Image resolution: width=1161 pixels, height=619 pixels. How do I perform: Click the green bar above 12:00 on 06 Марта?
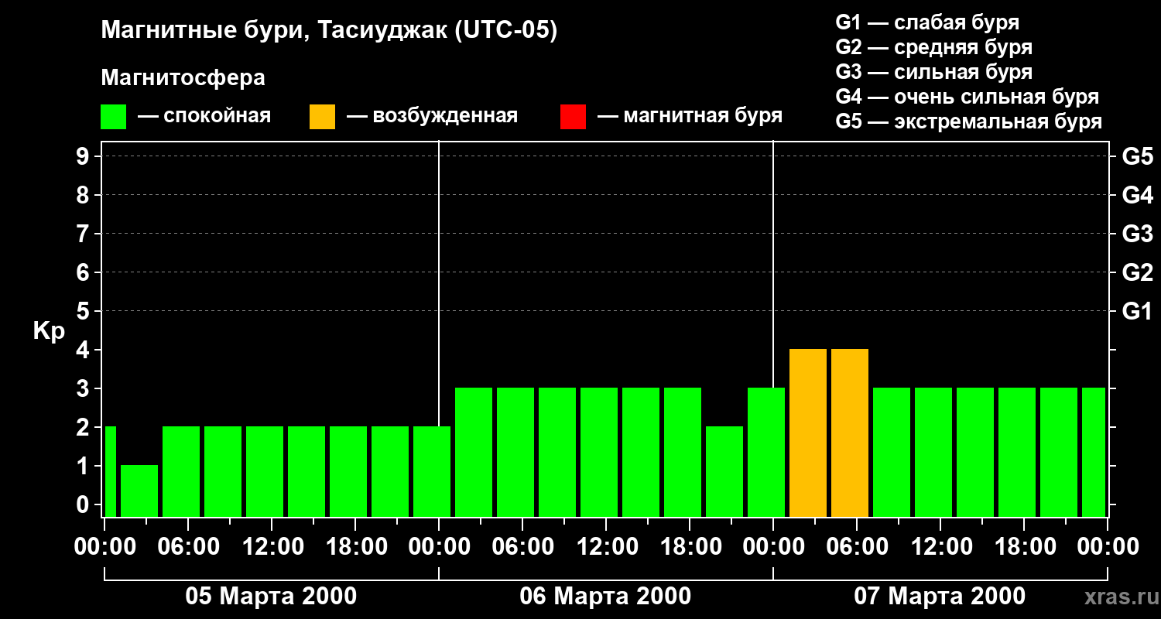(599, 452)
